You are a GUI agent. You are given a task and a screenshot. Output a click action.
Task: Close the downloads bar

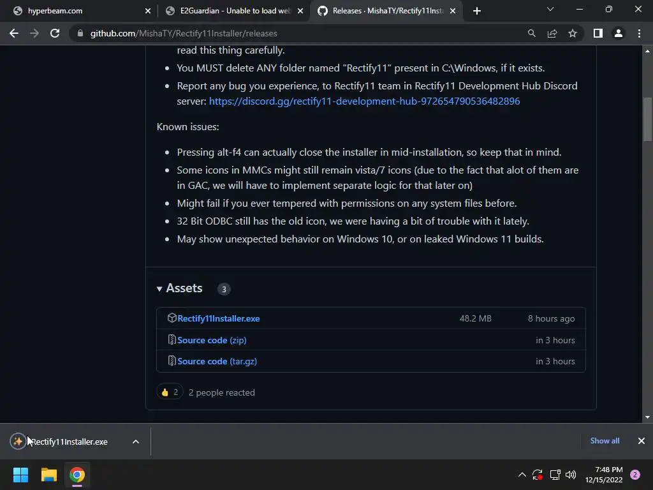tap(642, 441)
